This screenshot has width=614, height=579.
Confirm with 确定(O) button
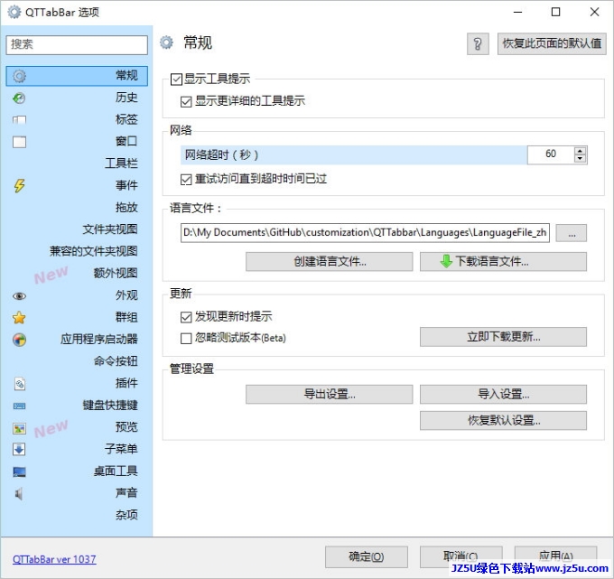coord(366,556)
